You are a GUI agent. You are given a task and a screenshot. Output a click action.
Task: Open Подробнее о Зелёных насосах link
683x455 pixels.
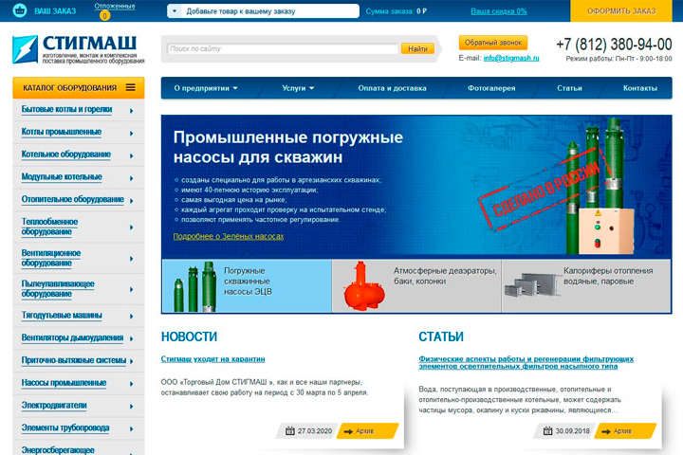click(229, 236)
